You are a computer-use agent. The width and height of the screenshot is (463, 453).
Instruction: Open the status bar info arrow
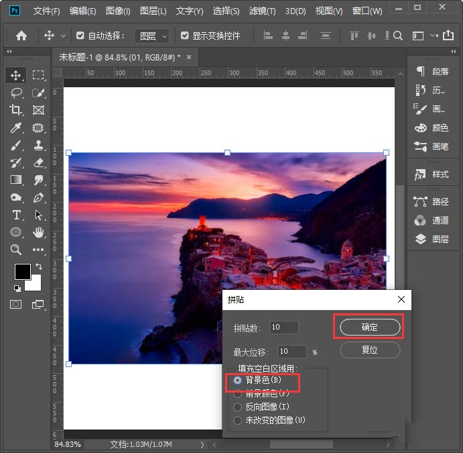pyautogui.click(x=202, y=444)
